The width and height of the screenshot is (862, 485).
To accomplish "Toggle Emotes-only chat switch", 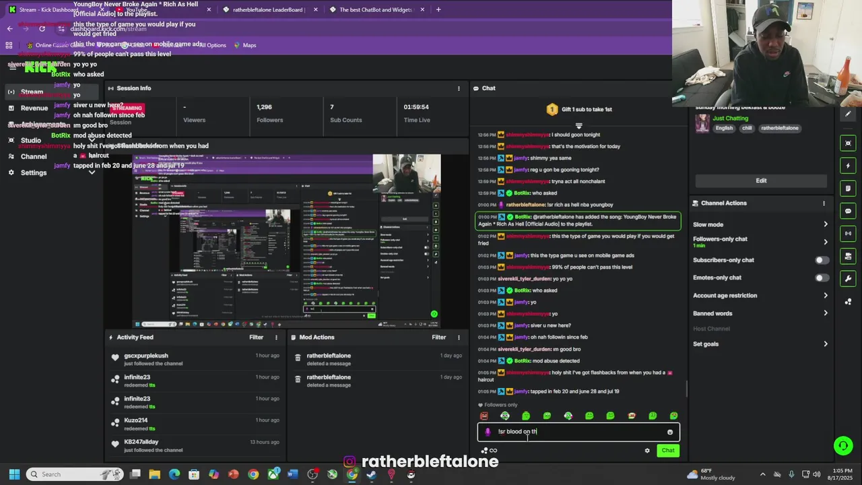I will coord(822,278).
